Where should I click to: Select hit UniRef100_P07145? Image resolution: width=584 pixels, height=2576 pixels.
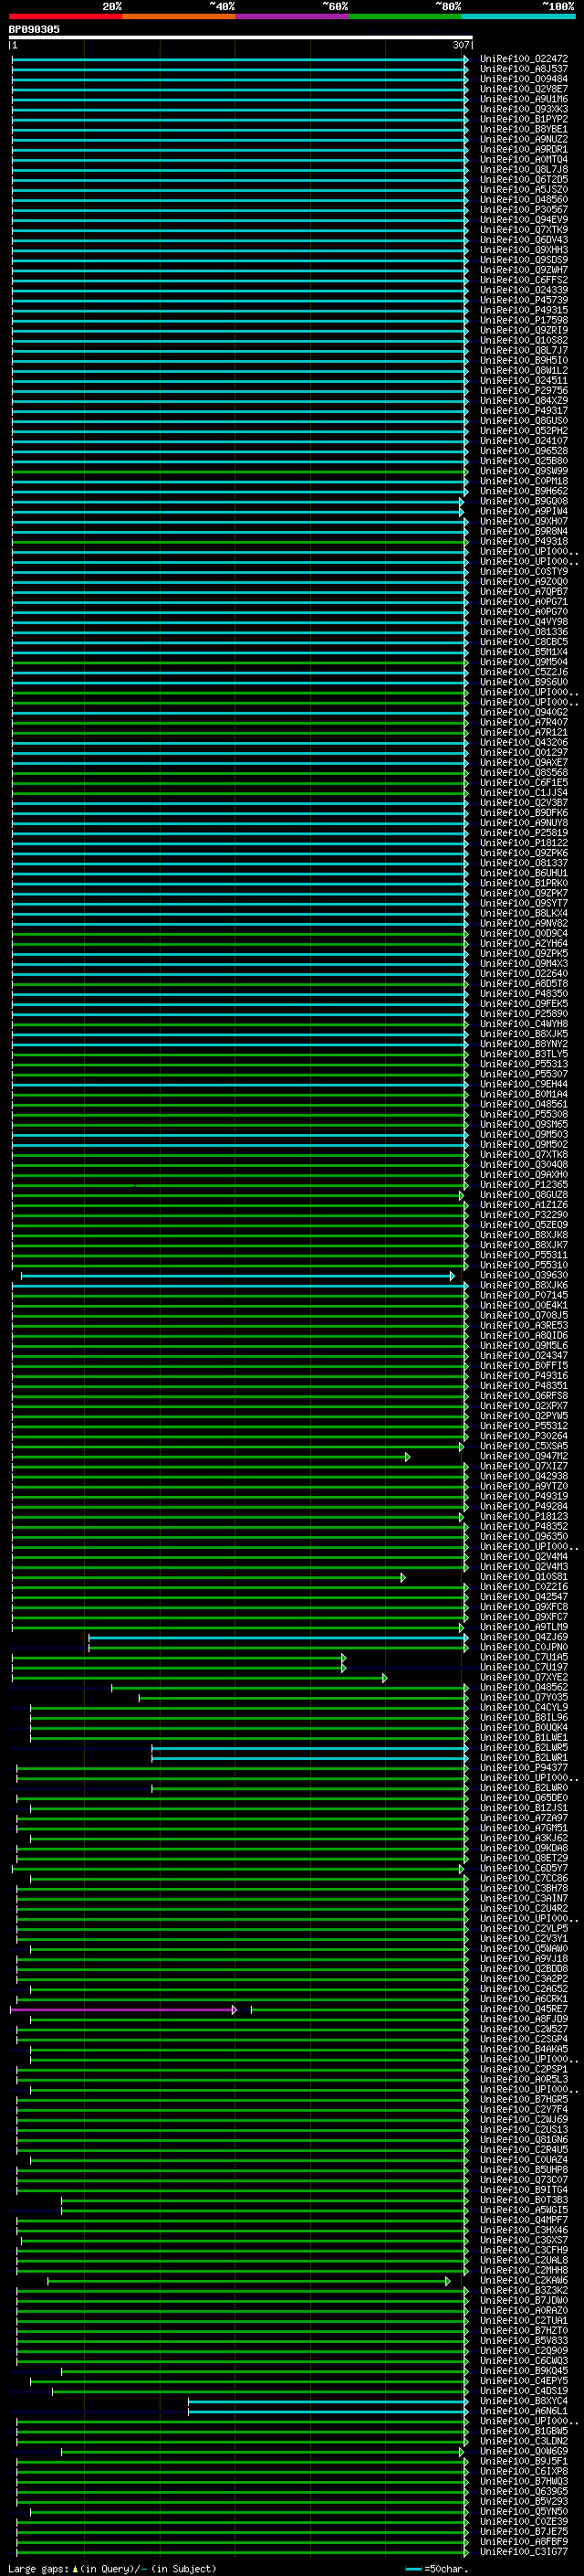pos(524,1296)
